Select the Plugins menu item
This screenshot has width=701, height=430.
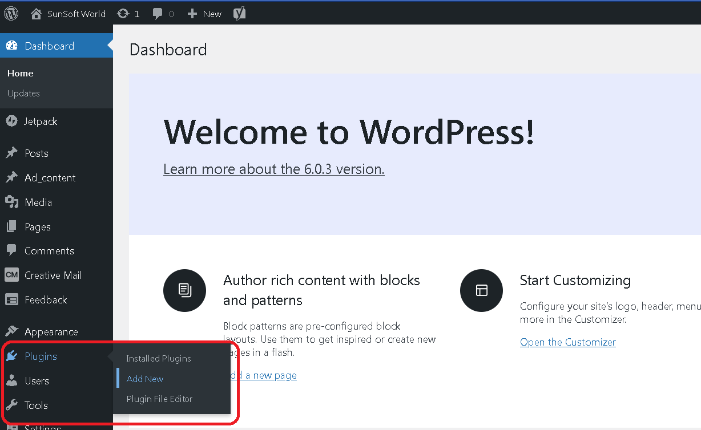point(57,356)
